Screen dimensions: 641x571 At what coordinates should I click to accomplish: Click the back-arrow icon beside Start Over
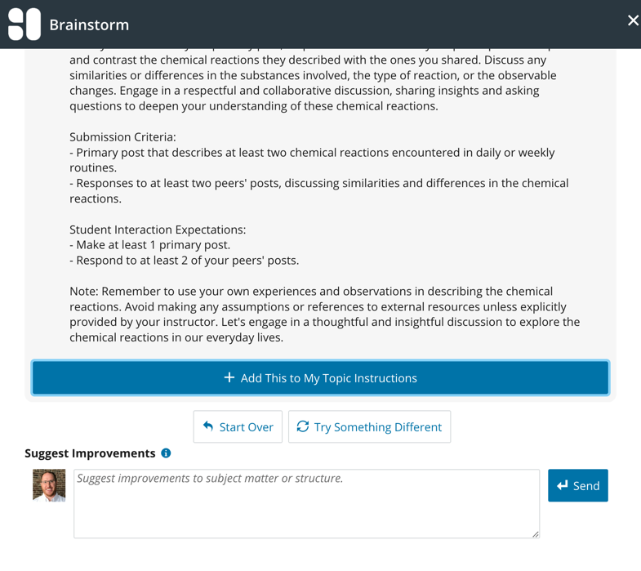tap(208, 426)
